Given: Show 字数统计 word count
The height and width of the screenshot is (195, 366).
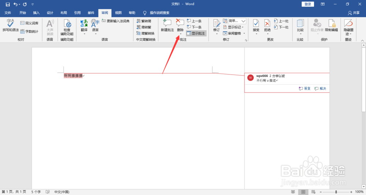Looking at the screenshot, I should tap(29, 31).
